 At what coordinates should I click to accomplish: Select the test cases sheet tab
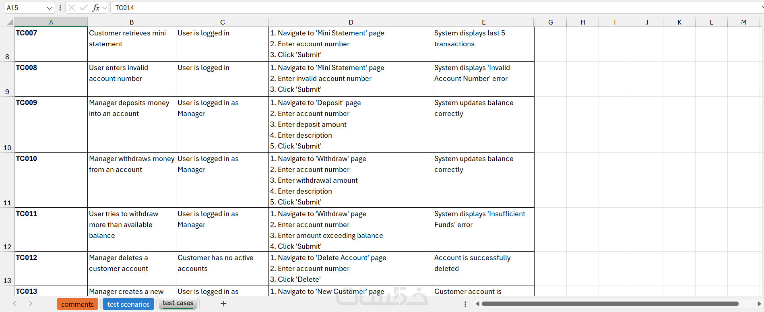click(178, 303)
